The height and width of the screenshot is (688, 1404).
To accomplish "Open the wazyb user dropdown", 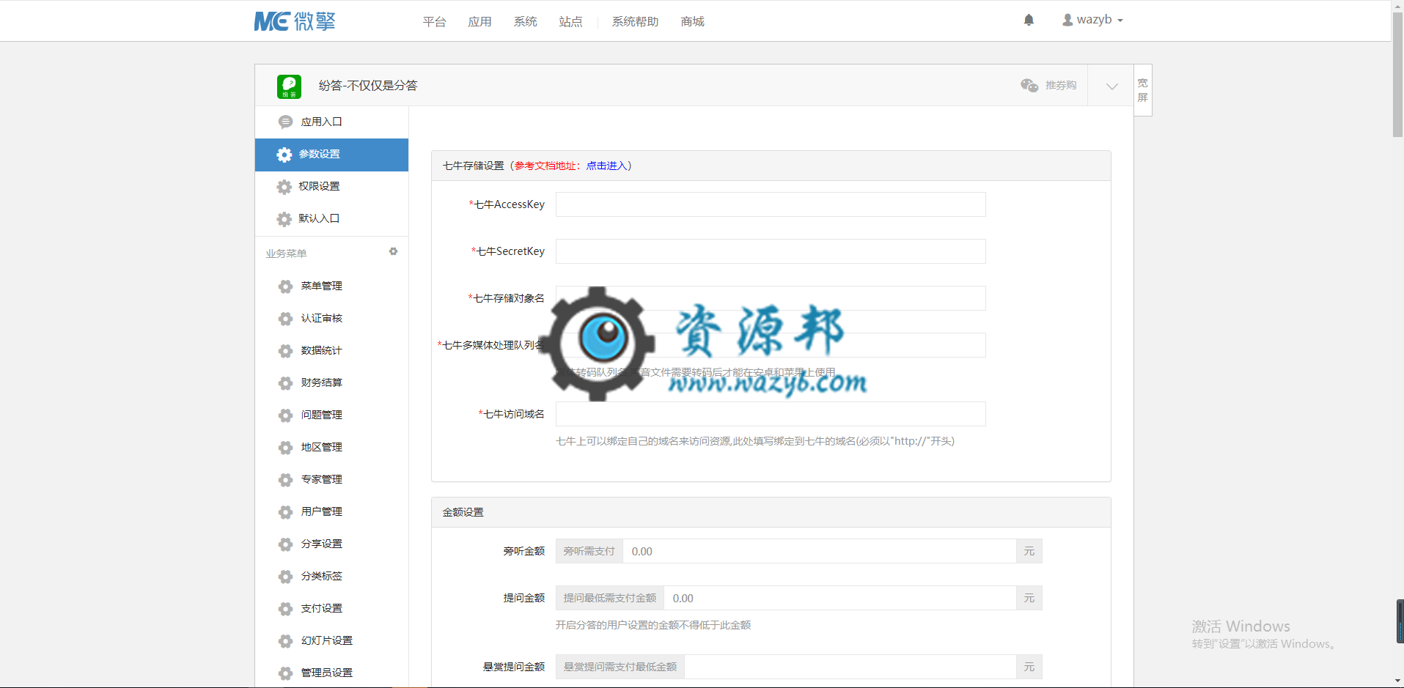I will pos(1092,20).
